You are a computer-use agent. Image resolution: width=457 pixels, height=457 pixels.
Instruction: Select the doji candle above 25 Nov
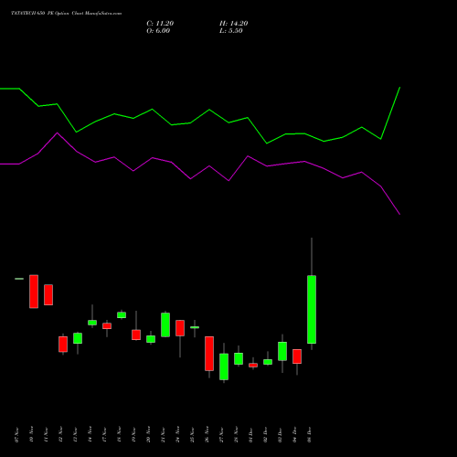point(195,327)
